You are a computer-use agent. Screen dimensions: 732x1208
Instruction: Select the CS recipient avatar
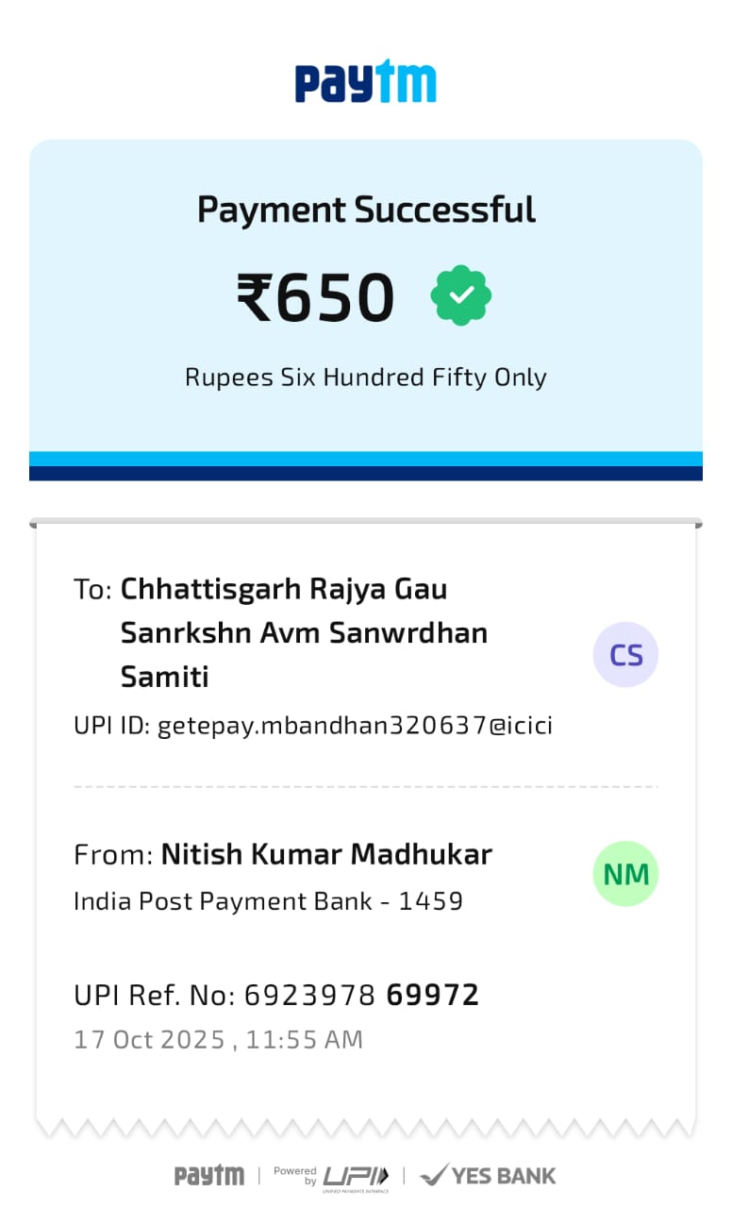(625, 655)
